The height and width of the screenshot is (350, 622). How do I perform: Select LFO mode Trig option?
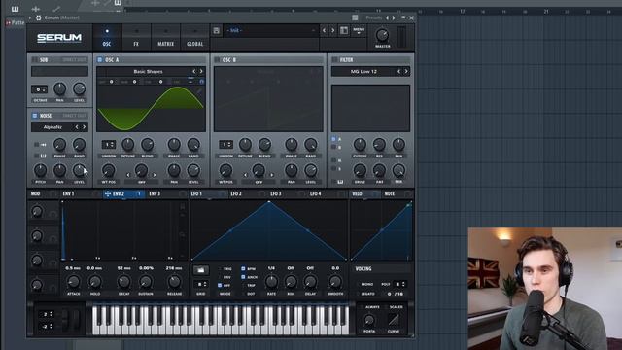tap(220, 268)
